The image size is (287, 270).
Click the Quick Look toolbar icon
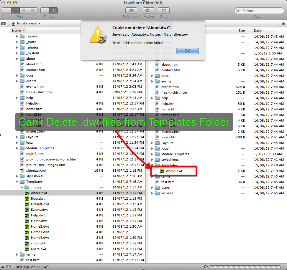(x=131, y=11)
